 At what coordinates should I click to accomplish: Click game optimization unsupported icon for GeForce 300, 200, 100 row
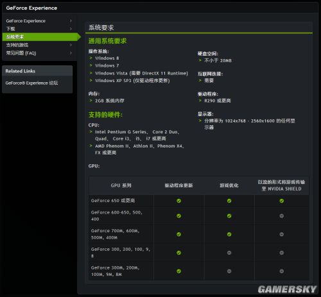229,253
